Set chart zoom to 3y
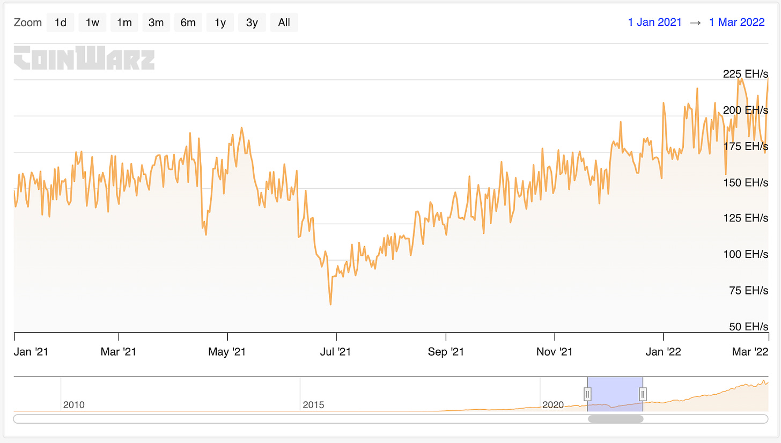 click(x=252, y=23)
